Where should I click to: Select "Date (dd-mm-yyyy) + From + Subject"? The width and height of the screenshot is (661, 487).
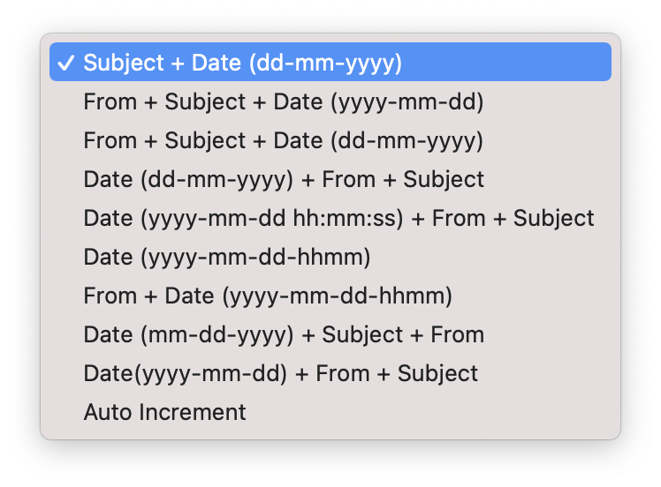pos(283,179)
